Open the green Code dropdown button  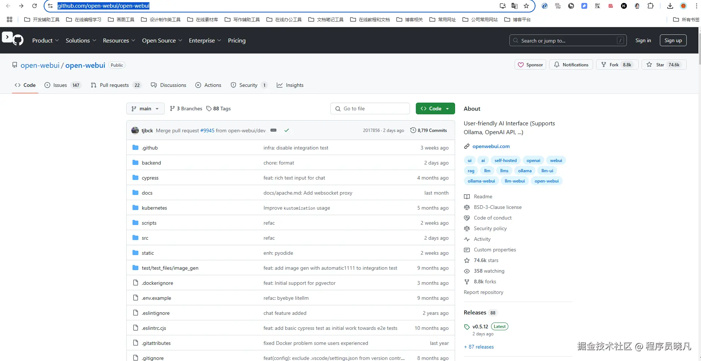pyautogui.click(x=435, y=108)
